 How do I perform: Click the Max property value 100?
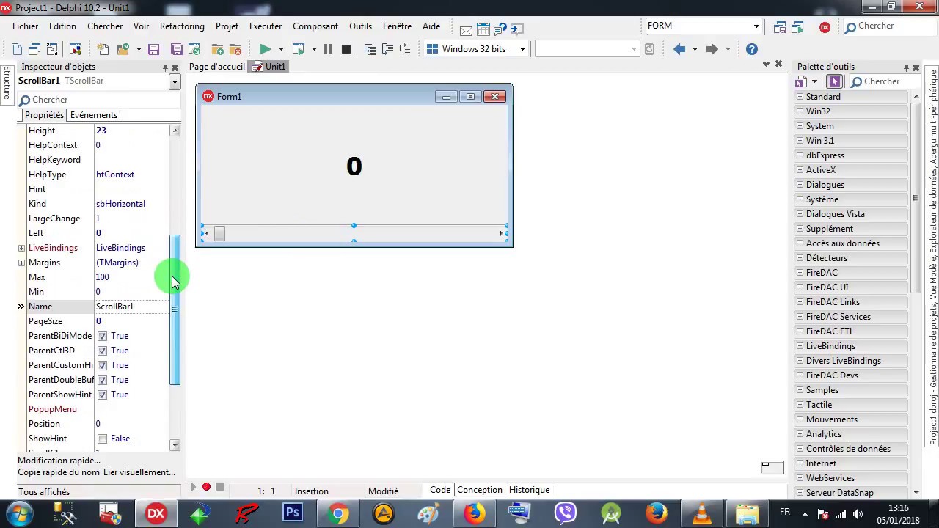tap(103, 277)
